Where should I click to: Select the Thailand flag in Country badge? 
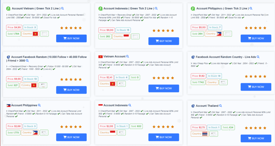pyautogui.click(x=205, y=134)
